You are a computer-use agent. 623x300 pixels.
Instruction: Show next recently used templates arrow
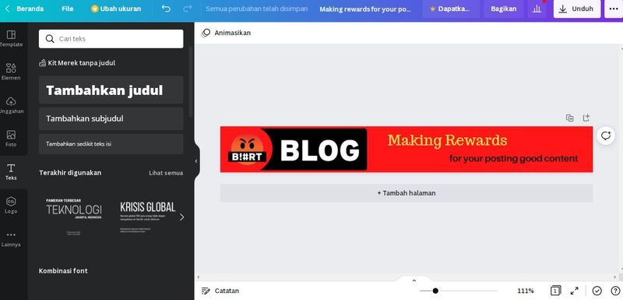point(182,217)
